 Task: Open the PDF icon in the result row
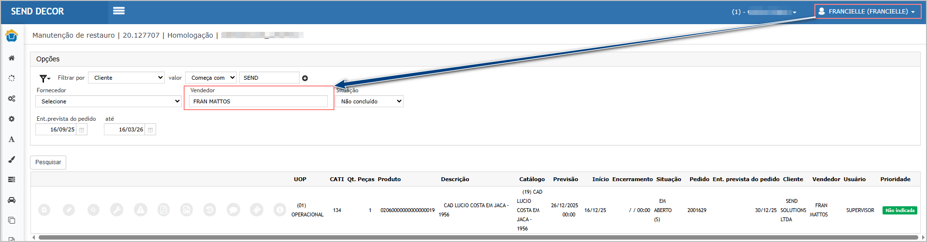164,210
